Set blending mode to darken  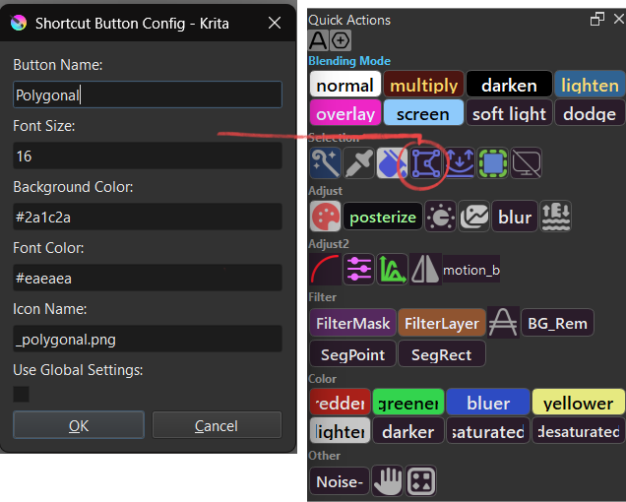(509, 85)
